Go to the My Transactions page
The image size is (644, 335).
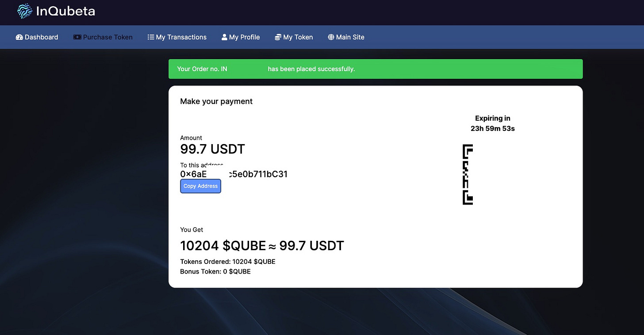(x=177, y=37)
